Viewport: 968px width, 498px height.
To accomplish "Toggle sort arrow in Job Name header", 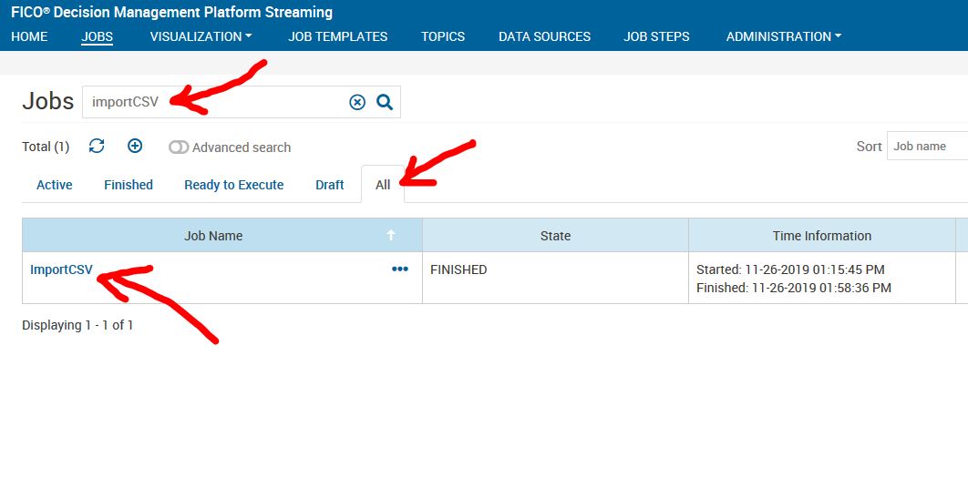I will [391, 236].
